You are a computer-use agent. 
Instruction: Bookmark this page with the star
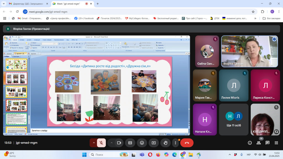[253, 12]
